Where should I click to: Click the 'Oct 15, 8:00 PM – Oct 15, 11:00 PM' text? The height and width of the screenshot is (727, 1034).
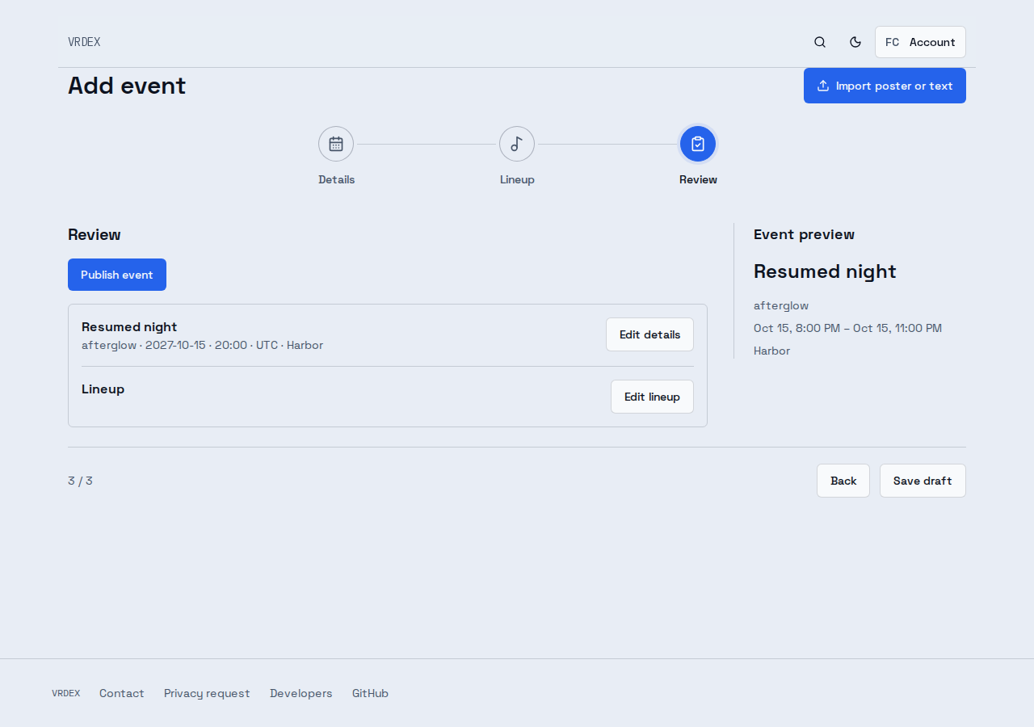click(x=847, y=328)
